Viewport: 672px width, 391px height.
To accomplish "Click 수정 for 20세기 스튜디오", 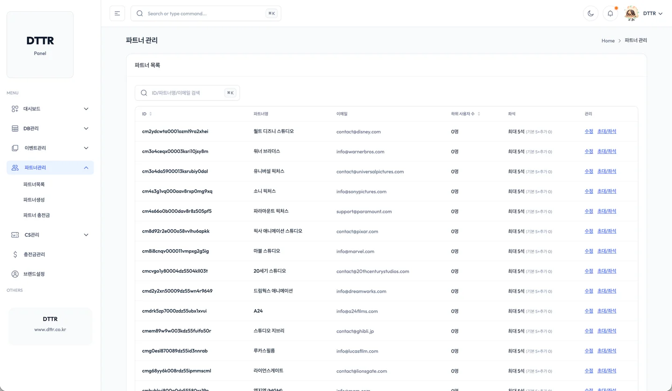I will [589, 271].
